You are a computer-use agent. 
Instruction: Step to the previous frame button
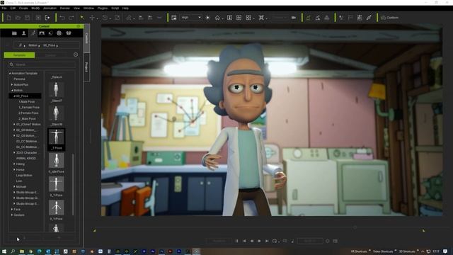point(252,241)
